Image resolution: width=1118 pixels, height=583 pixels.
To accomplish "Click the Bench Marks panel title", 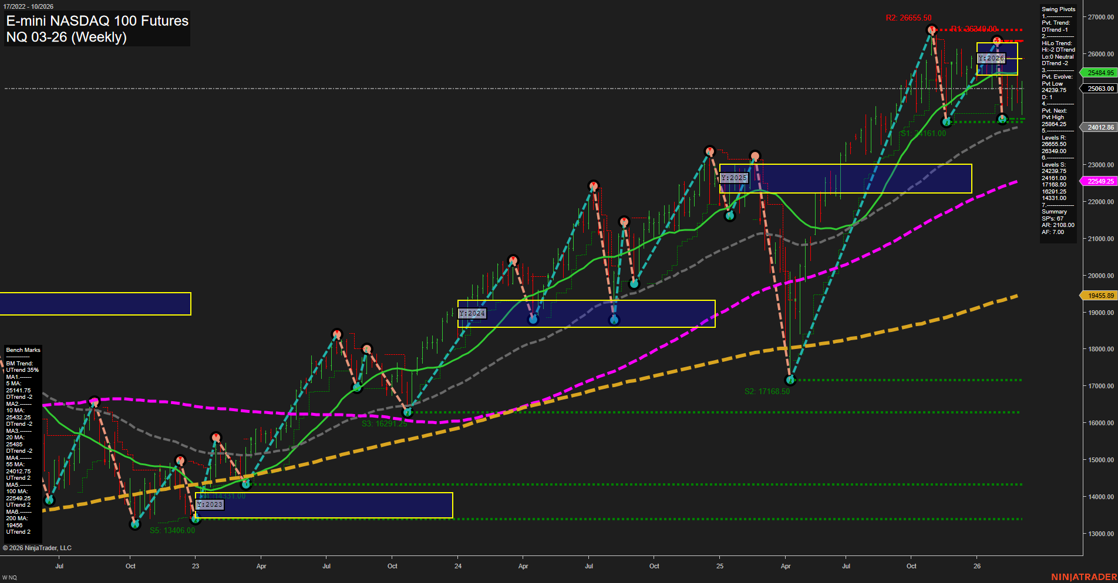I will coord(22,350).
